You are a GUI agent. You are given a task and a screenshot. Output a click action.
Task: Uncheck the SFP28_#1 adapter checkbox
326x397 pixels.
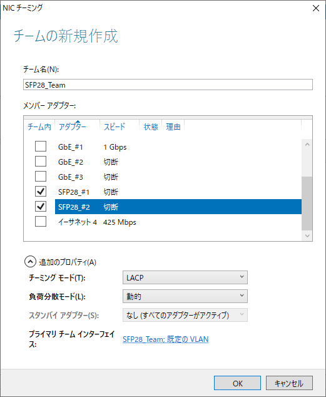[x=41, y=192]
